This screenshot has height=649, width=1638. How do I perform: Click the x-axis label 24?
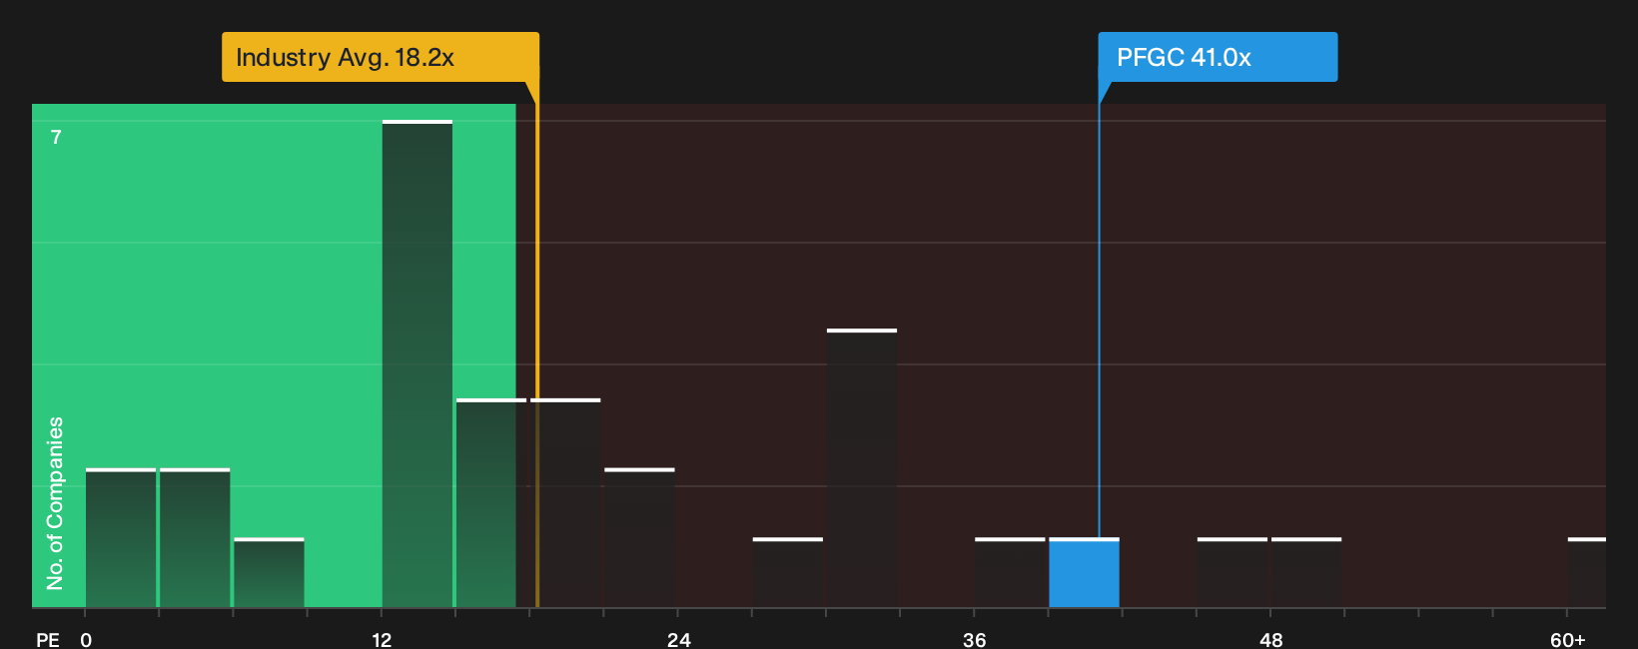[679, 640]
